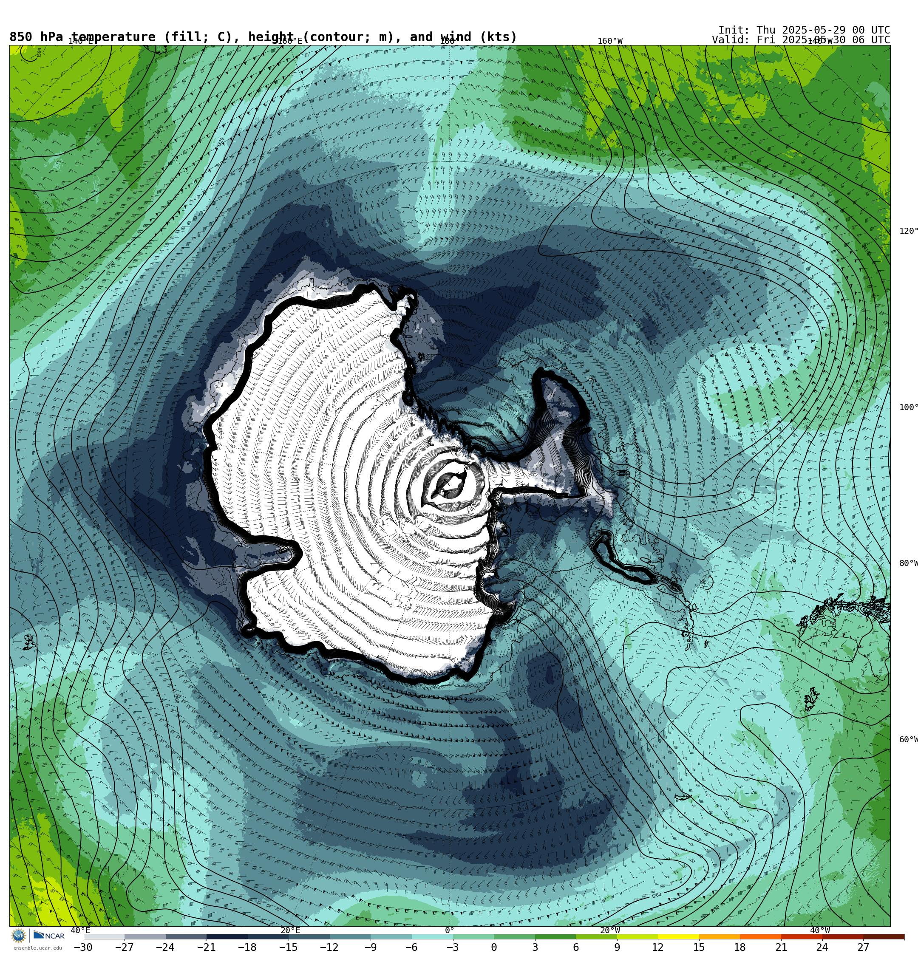
Task: Click the -9 colorbar tick label
Action: 370,947
